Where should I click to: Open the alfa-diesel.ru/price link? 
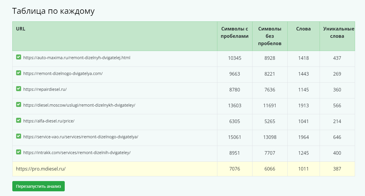point(49,121)
